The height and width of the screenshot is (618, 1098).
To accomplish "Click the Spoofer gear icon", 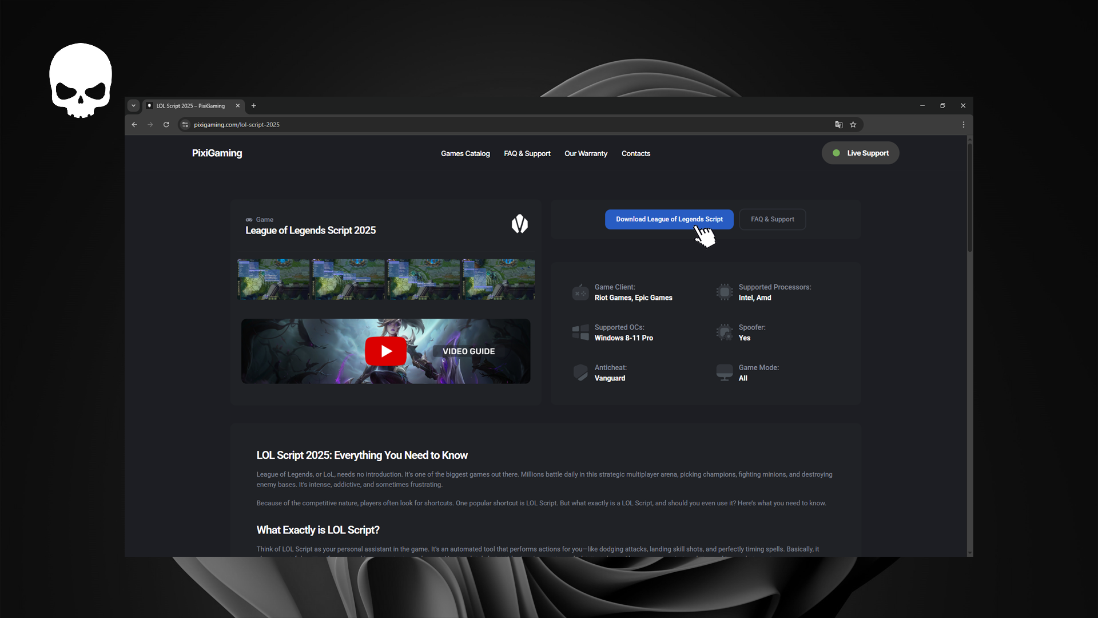I will [724, 332].
